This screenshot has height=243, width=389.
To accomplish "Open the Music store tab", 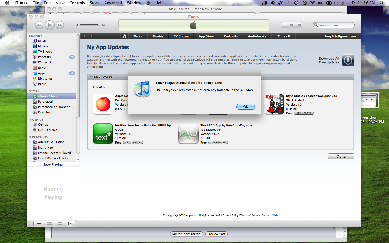I will [x=138, y=36].
